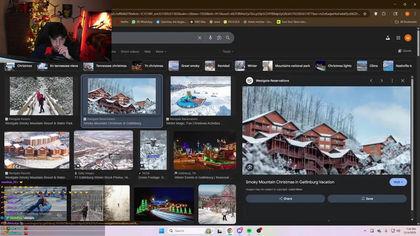Open the snowy bridge Westgate Resorts thumbnail

click(x=41, y=96)
